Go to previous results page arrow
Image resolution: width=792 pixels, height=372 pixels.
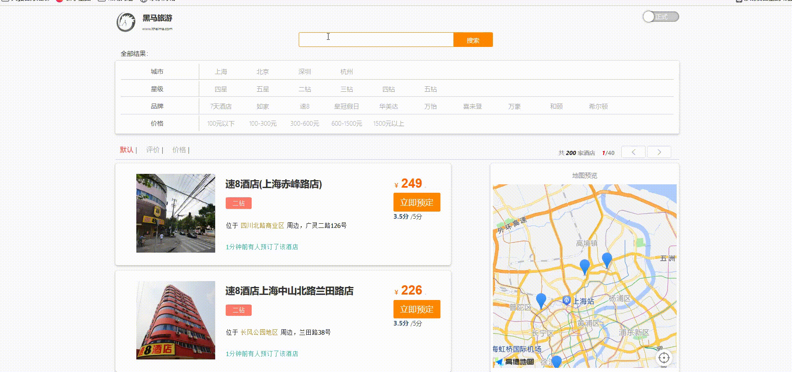[x=633, y=152]
